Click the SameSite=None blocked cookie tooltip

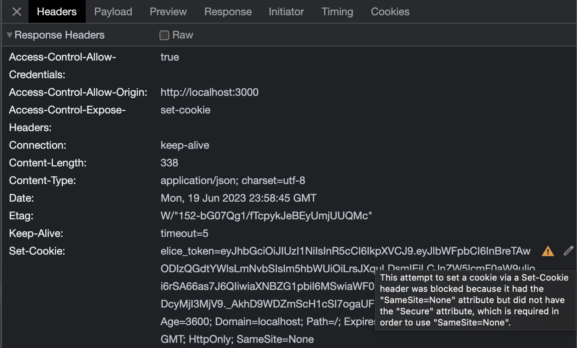[475, 300]
